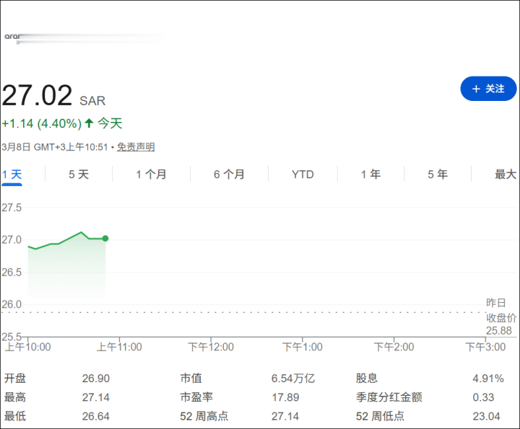Screen dimensions: 520x429
Task: Click the 季度分红金额 label
Action: [389, 397]
